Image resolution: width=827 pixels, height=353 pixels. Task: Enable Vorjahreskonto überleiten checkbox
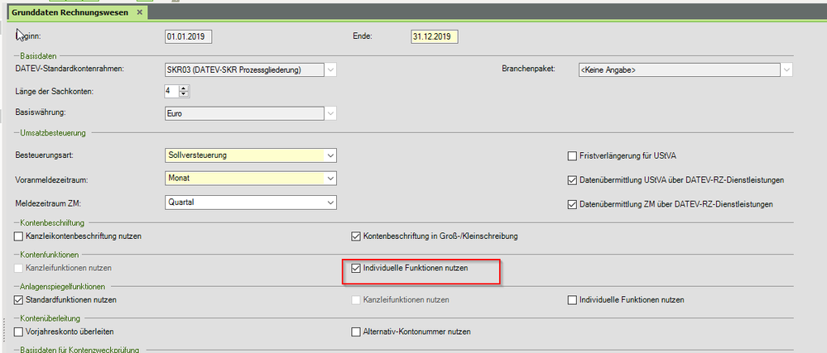pyautogui.click(x=19, y=332)
